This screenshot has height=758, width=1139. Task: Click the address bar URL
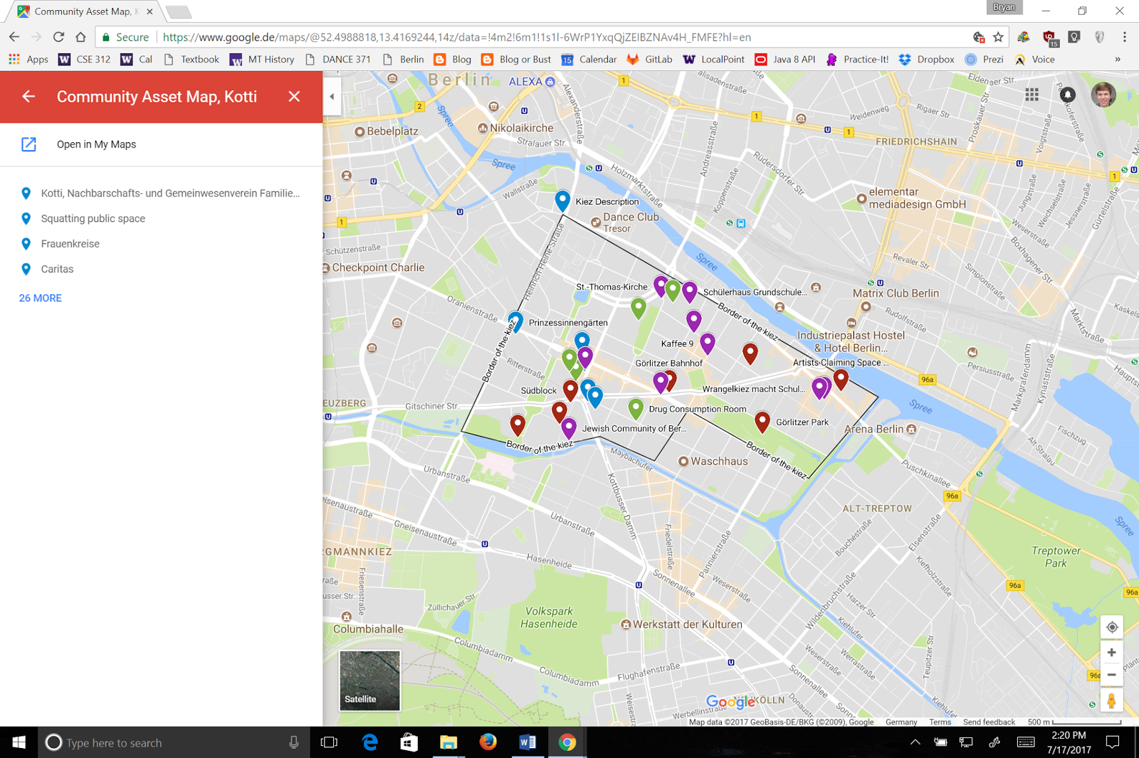pos(456,37)
